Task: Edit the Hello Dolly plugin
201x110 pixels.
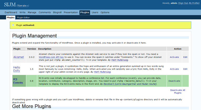Action: [x=185, y=69]
